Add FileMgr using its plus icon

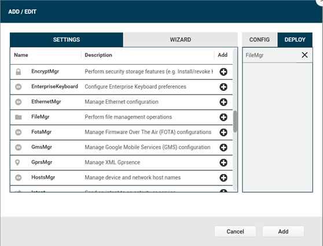click(x=223, y=117)
